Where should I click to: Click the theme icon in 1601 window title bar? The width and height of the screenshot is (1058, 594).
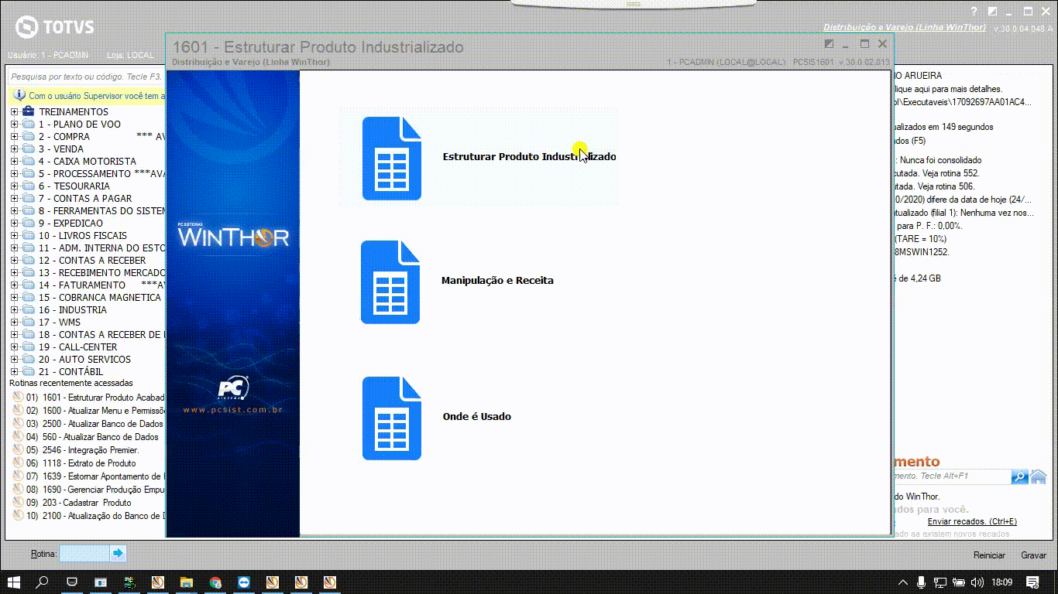[x=830, y=44]
